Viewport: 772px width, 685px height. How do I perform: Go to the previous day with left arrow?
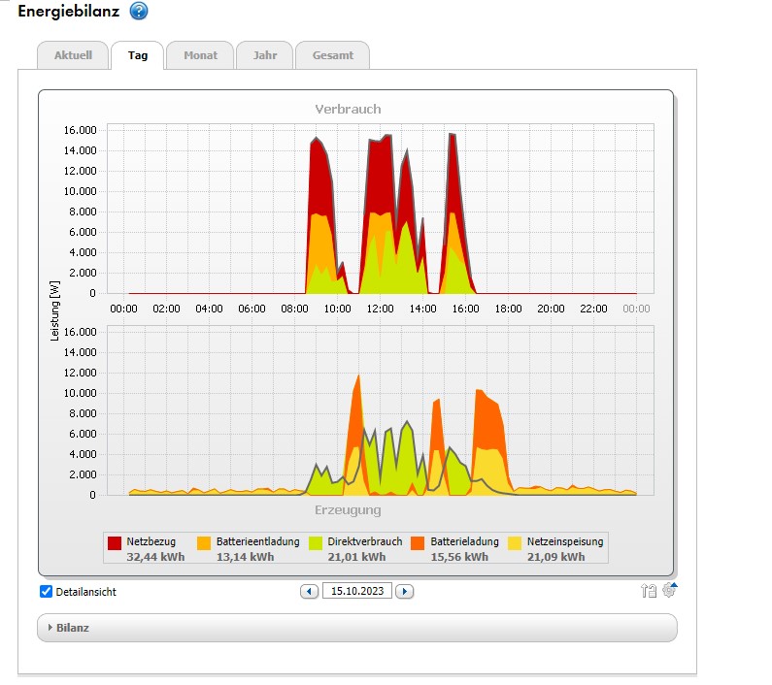[310, 591]
